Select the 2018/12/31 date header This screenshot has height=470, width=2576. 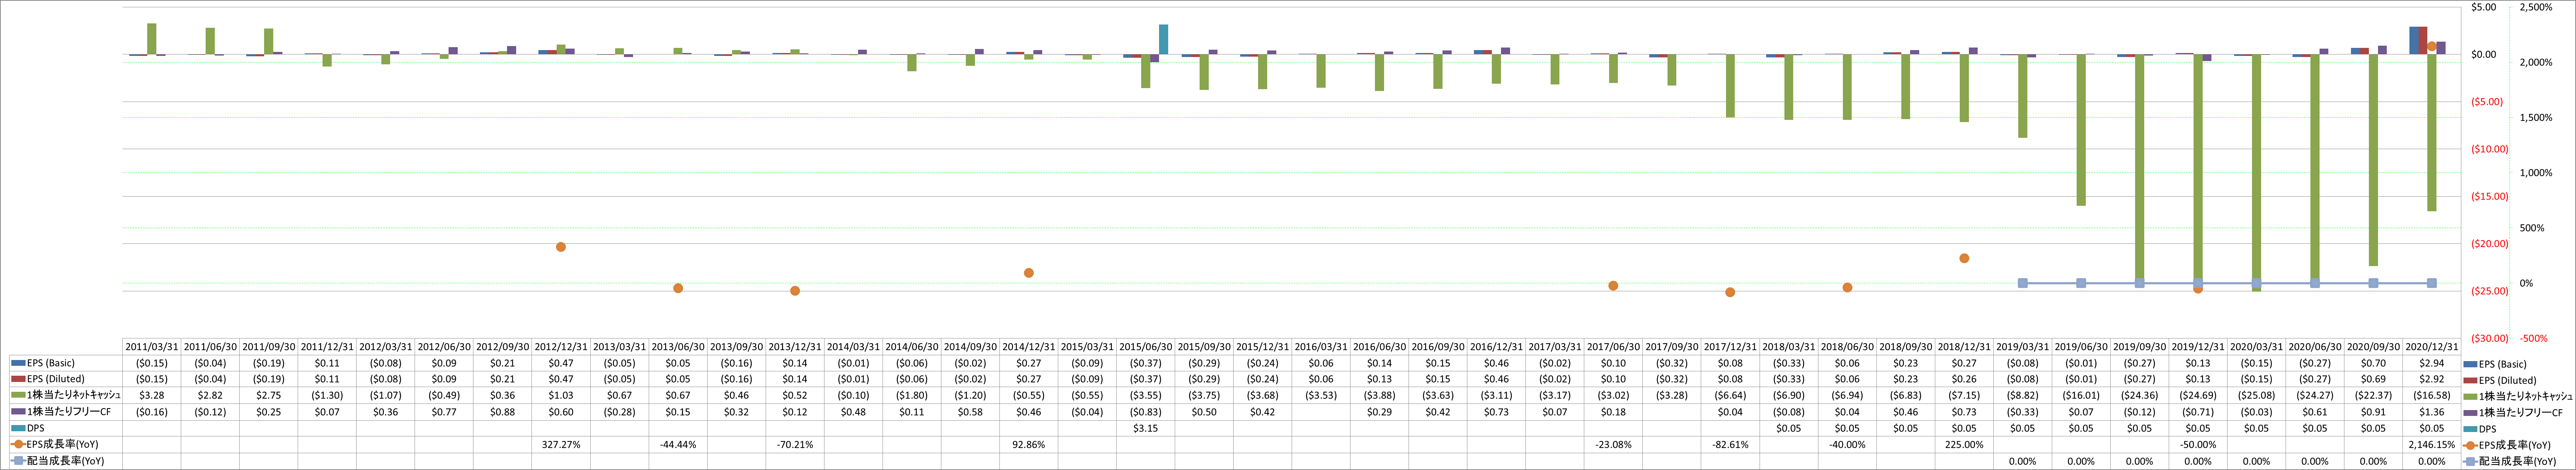(1964, 347)
